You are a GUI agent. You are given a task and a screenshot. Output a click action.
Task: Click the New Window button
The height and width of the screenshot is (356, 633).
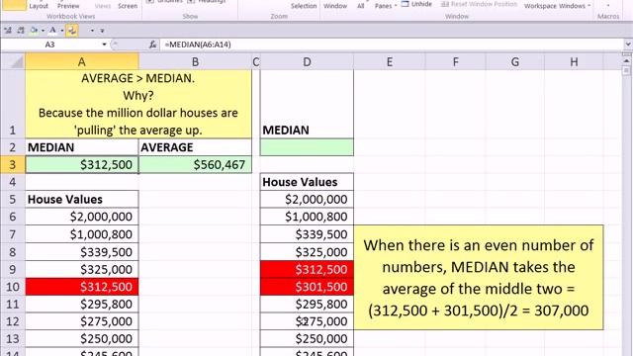335,6
